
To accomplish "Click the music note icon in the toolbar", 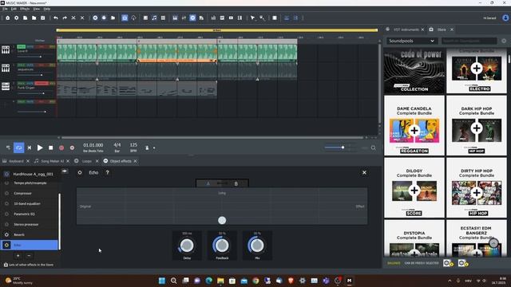I will click(154, 18).
